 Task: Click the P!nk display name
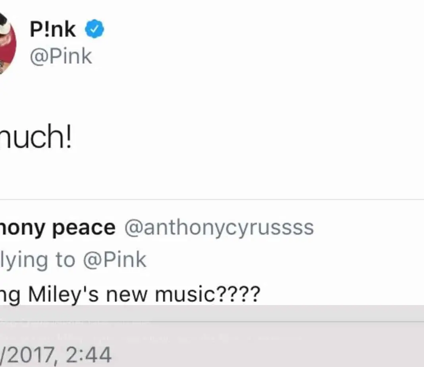pos(53,29)
